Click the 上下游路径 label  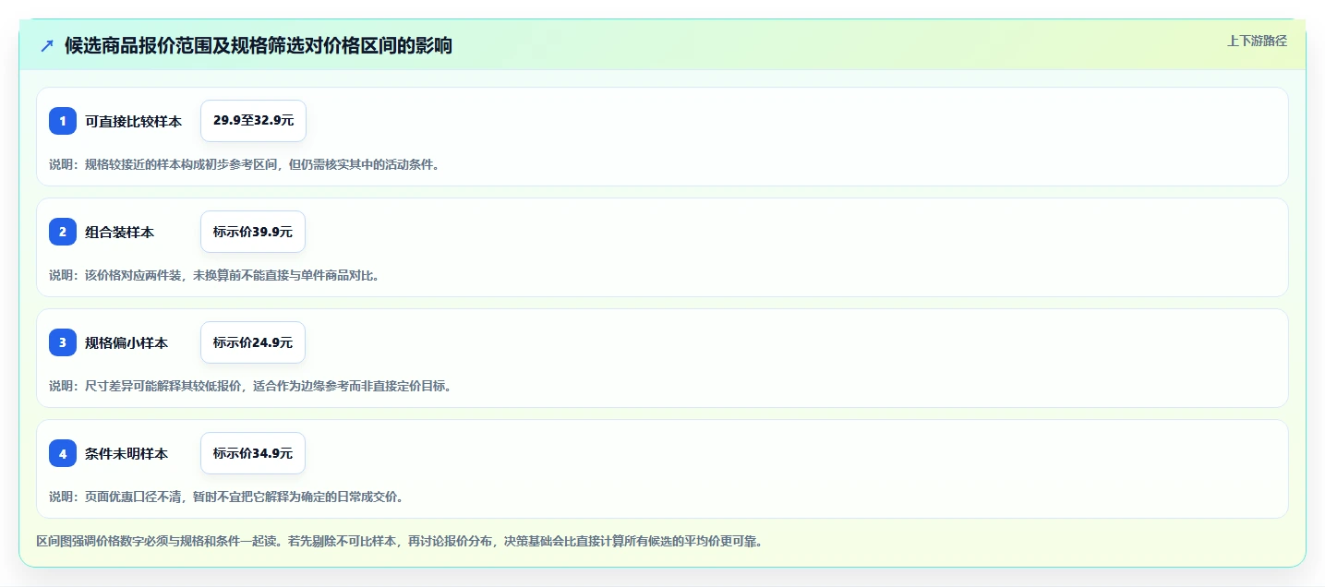click(1257, 41)
